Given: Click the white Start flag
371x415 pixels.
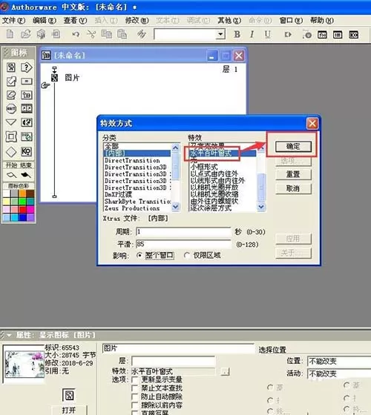Looking at the screenshot, I should click(12, 175).
